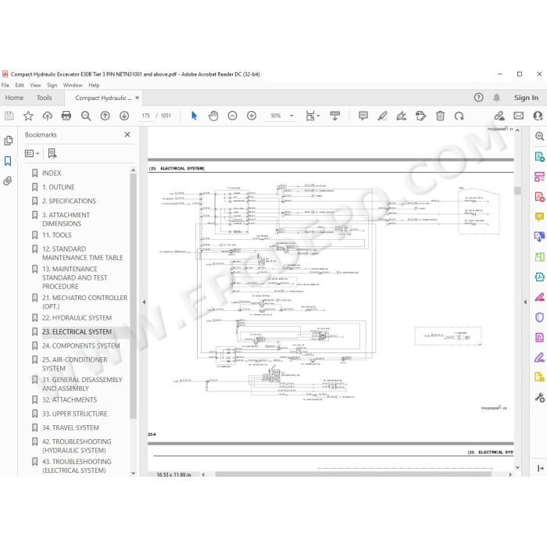Close the Bookmarks panel
Image resolution: width=547 pixels, height=547 pixels.
(127, 134)
